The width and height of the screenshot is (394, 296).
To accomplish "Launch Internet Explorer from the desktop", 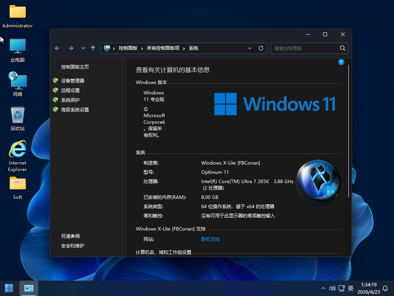I will tap(18, 156).
